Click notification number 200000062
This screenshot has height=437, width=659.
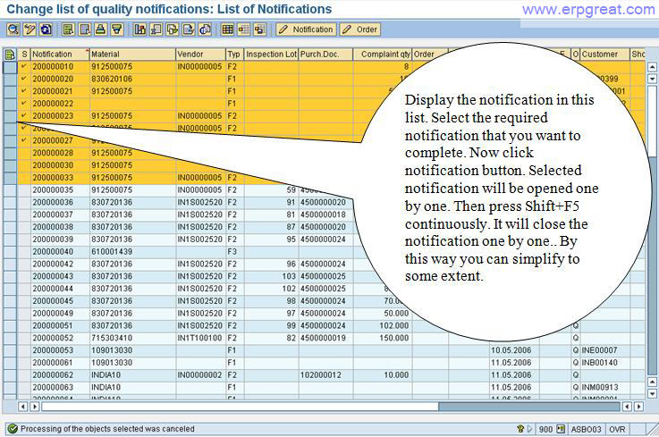coord(53,375)
